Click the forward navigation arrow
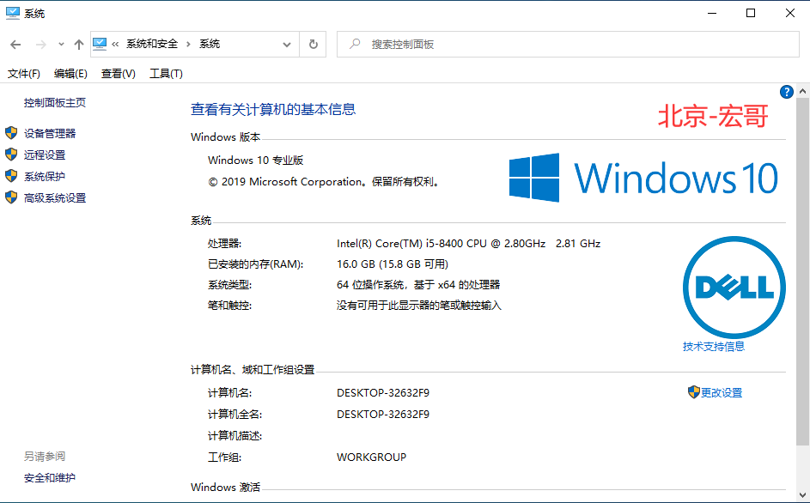The height and width of the screenshot is (503, 810). tap(41, 45)
